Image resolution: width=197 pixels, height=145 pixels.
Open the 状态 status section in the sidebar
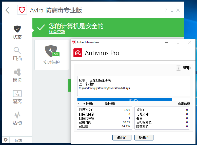pyautogui.click(x=17, y=32)
